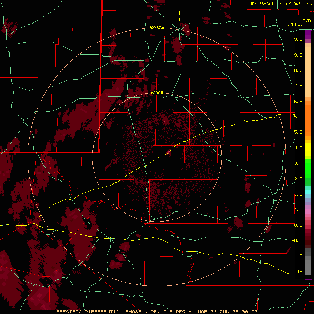Select the bright green band of the color scale
The width and height of the screenshot is (314, 314).
(308, 169)
